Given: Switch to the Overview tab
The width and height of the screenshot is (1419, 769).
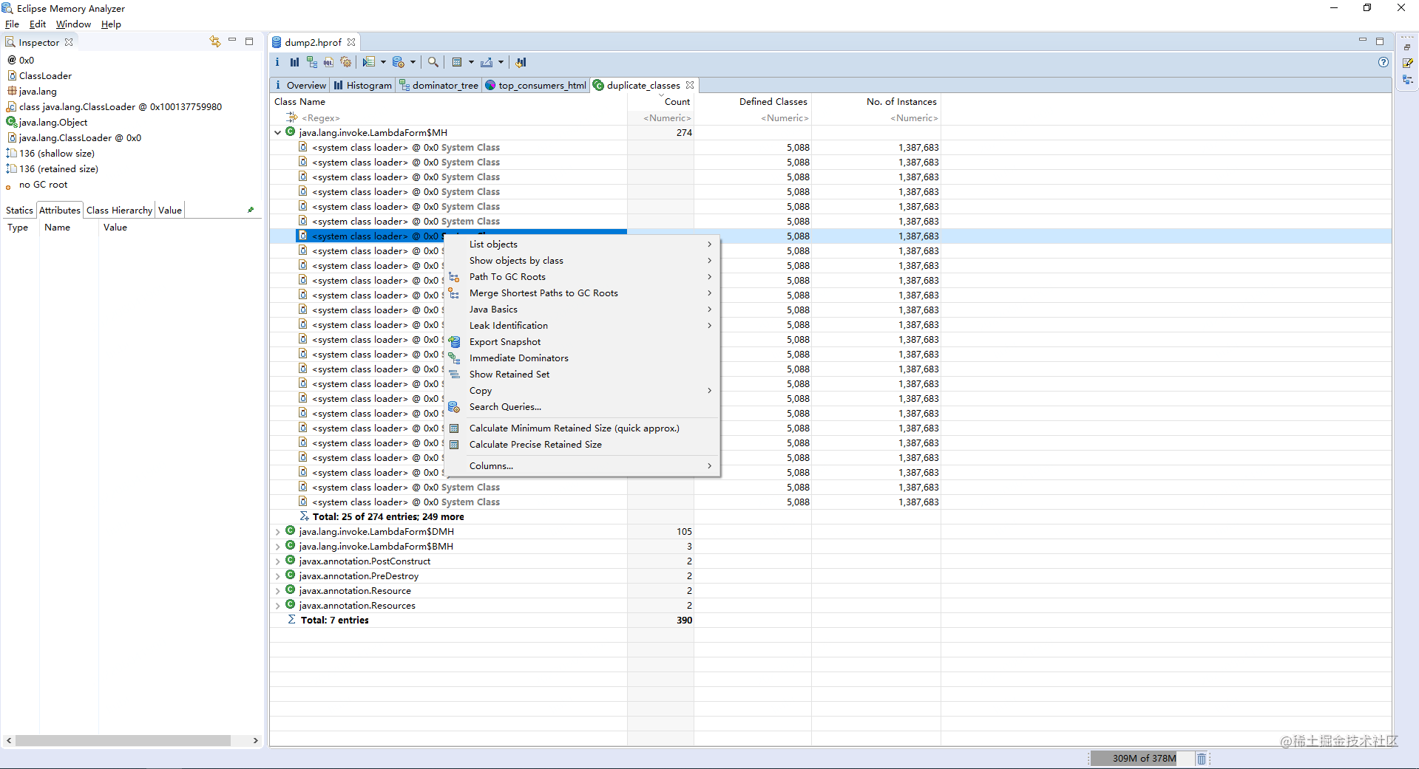Looking at the screenshot, I should (300, 85).
